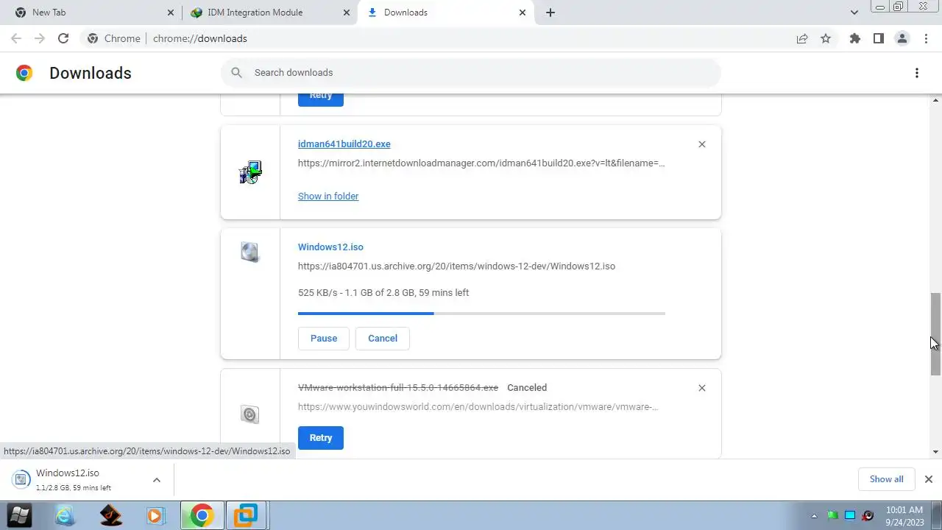Reload the Downloads page
This screenshot has width=942, height=530.
(x=63, y=38)
